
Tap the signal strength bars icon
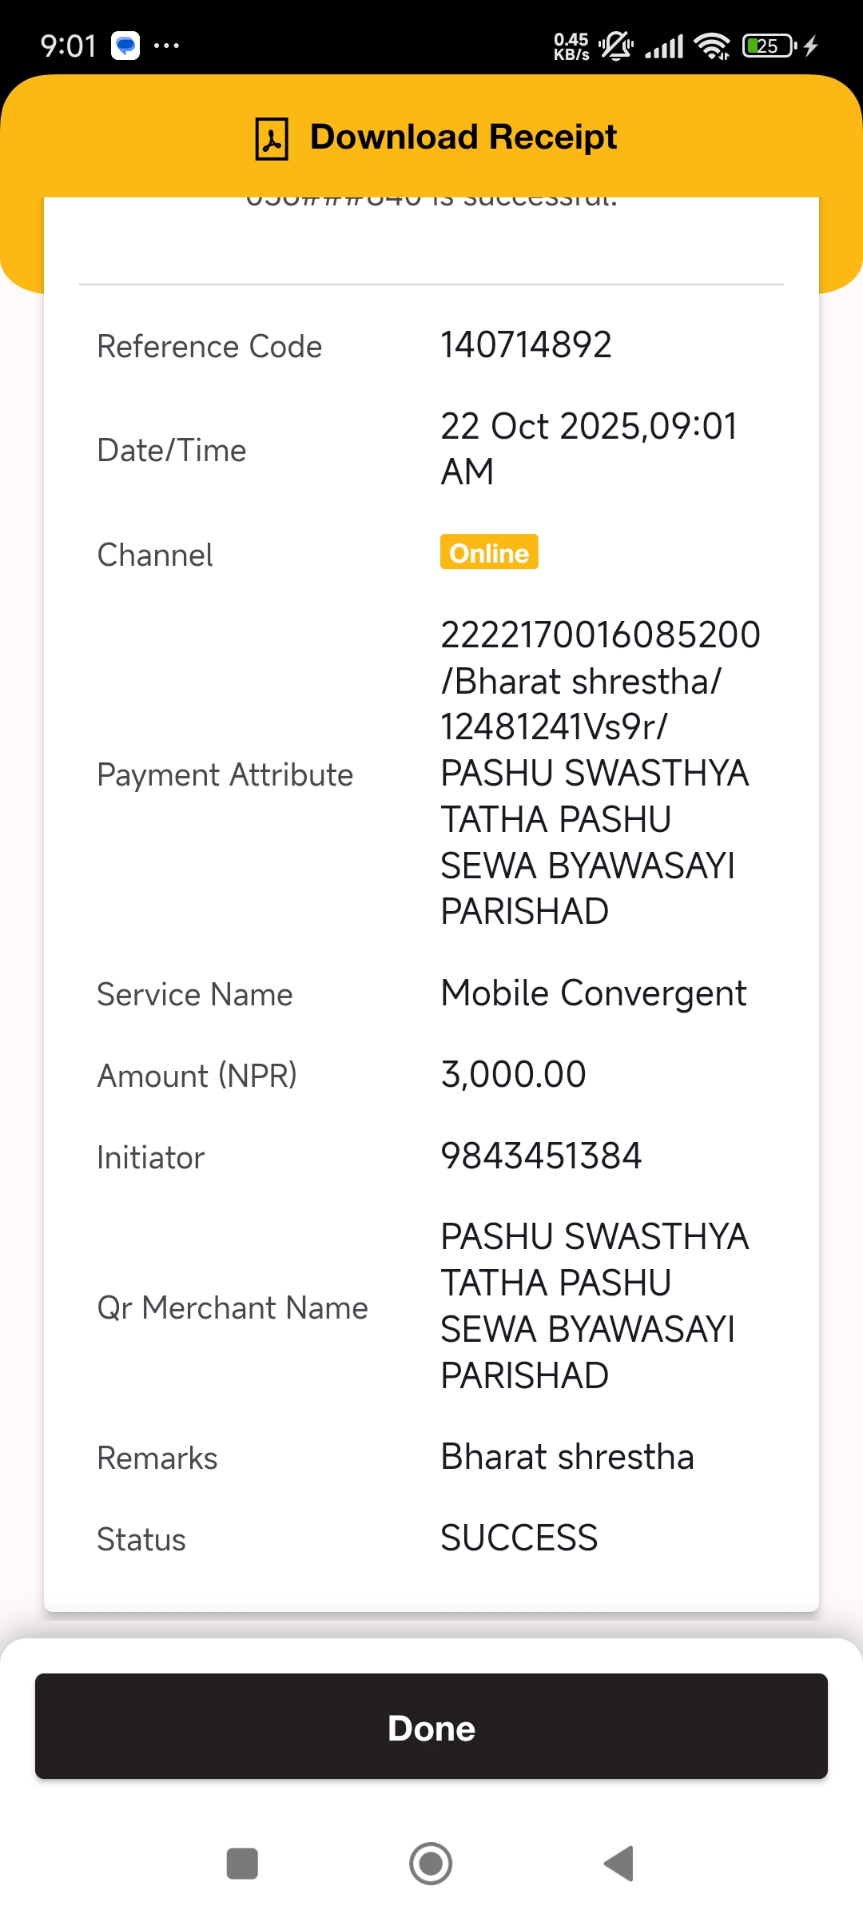pyautogui.click(x=664, y=46)
